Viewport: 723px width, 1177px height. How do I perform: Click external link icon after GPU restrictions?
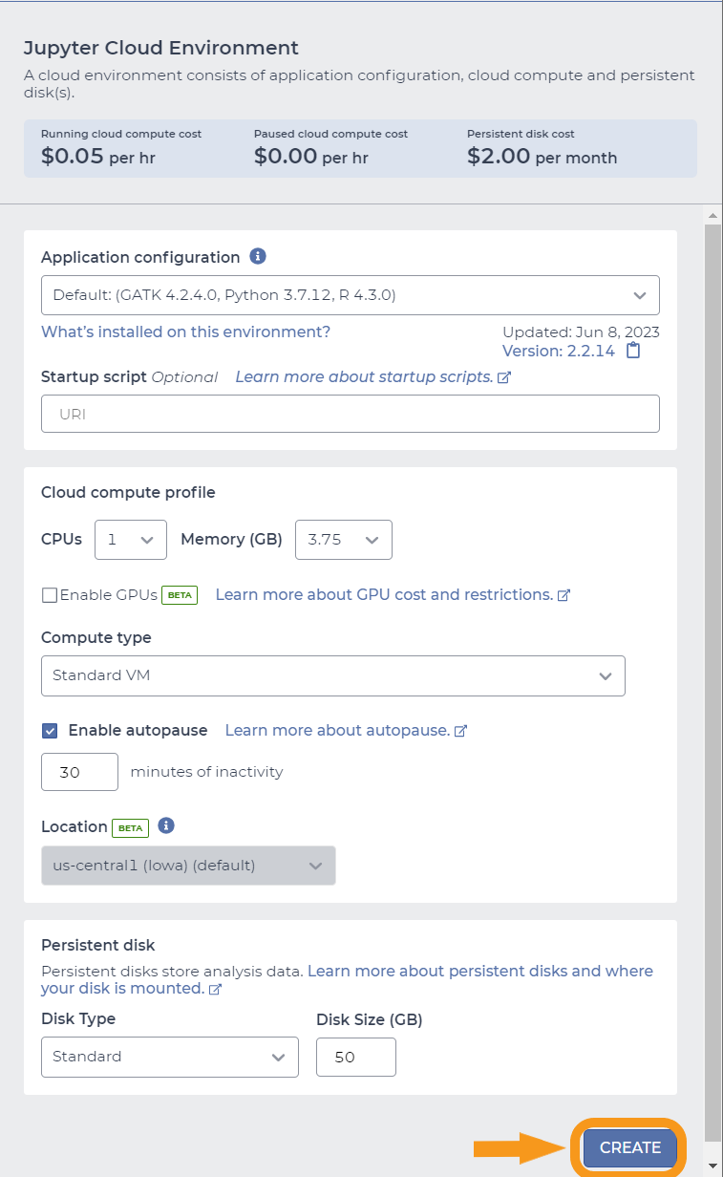click(x=564, y=595)
